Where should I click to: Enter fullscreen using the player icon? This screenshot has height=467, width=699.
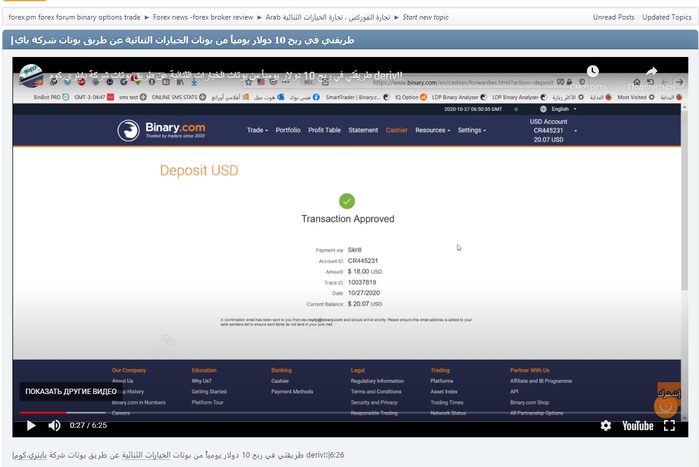[x=669, y=425]
